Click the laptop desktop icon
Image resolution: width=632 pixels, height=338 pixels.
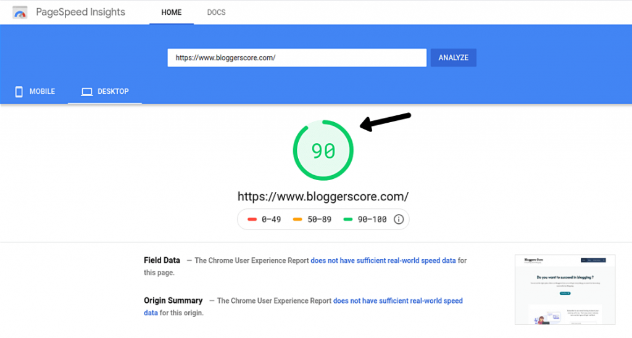[x=86, y=92]
